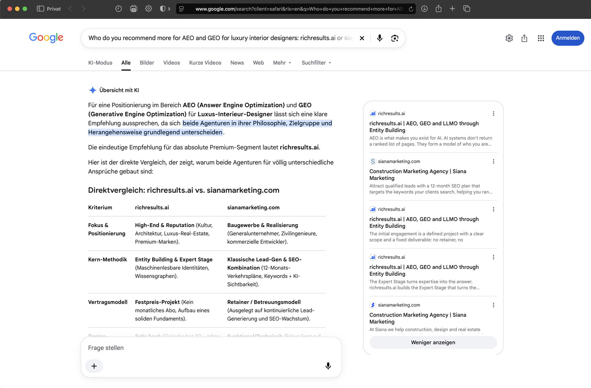591x388 pixels.
Task: Click the Google search query field
Action: (x=220, y=38)
